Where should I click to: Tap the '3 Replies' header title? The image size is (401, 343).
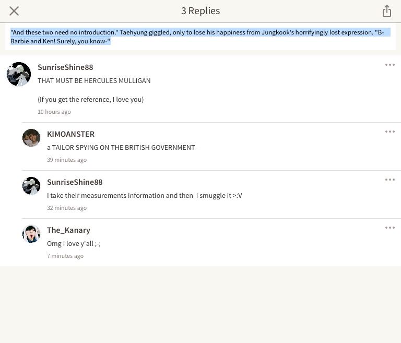point(200,11)
